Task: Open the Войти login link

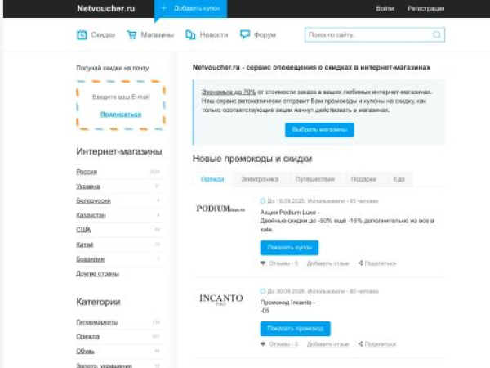Action: (385, 8)
